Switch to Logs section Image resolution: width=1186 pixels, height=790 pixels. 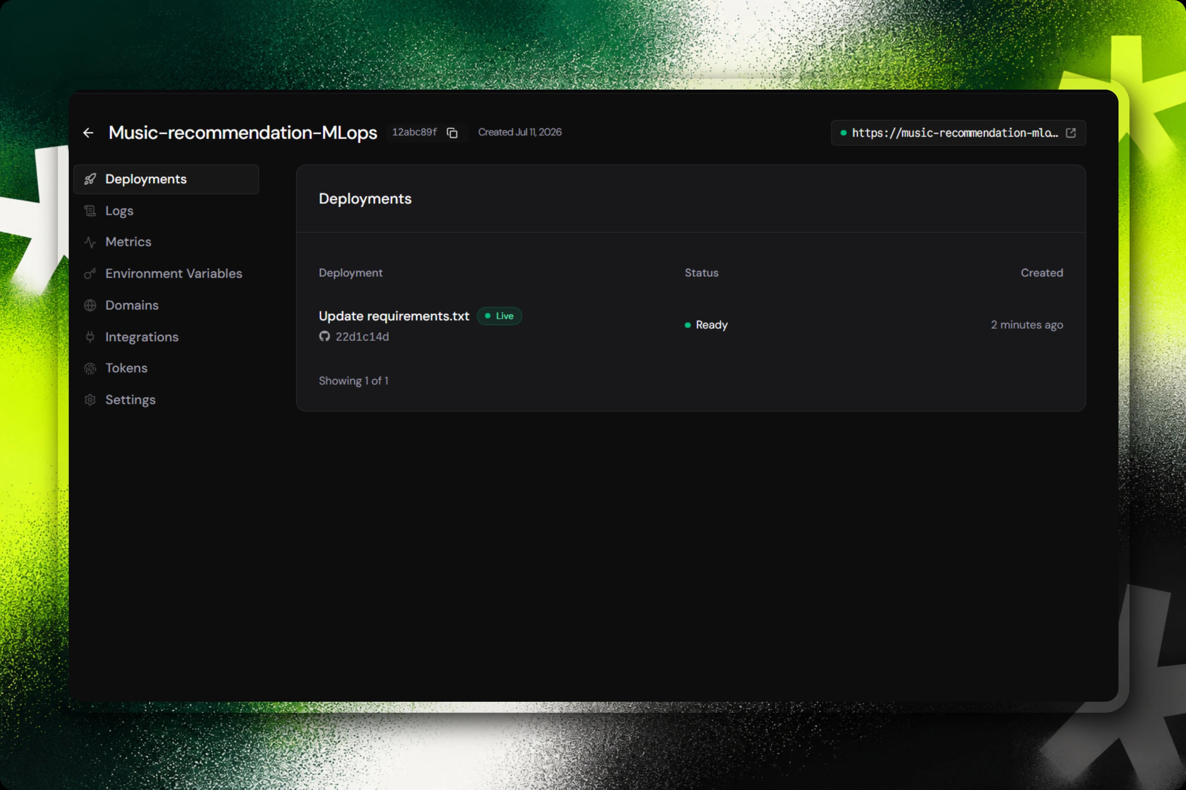(166, 210)
